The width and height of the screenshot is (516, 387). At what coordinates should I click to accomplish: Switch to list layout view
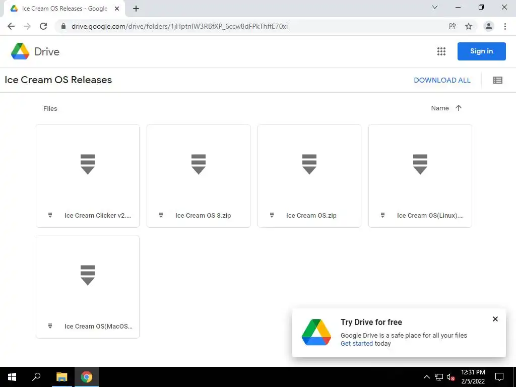497,80
